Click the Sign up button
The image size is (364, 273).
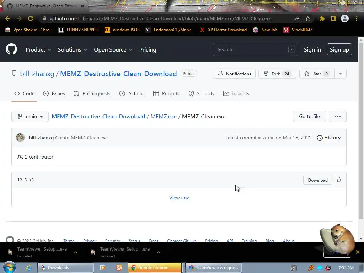pyautogui.click(x=339, y=49)
